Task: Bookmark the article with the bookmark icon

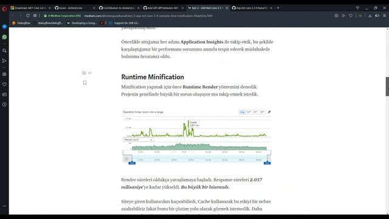Action: (84, 83)
